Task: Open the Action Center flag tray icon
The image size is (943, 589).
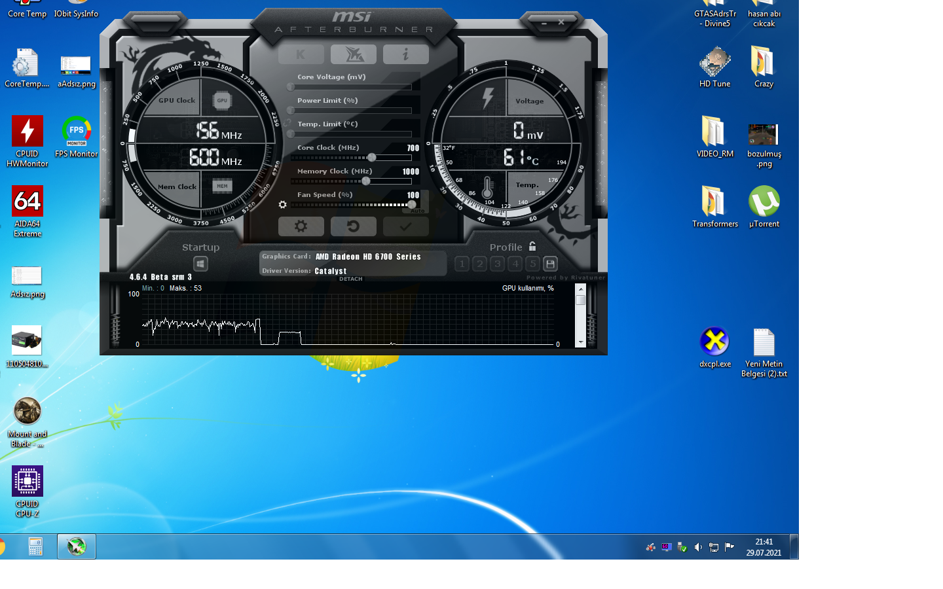Action: click(x=730, y=547)
